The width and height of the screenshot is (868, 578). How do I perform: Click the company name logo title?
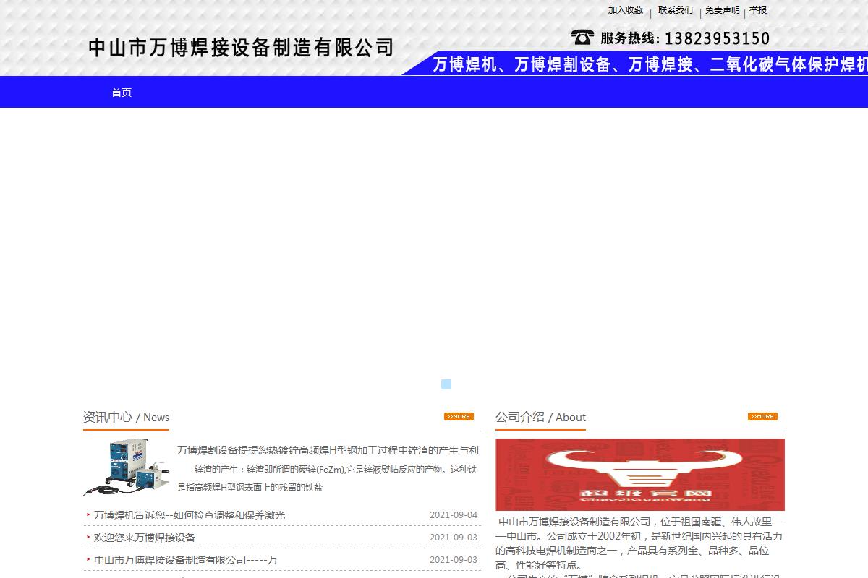point(241,48)
